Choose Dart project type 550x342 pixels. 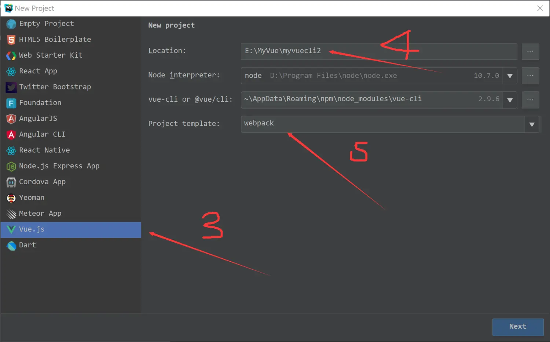tap(71, 245)
